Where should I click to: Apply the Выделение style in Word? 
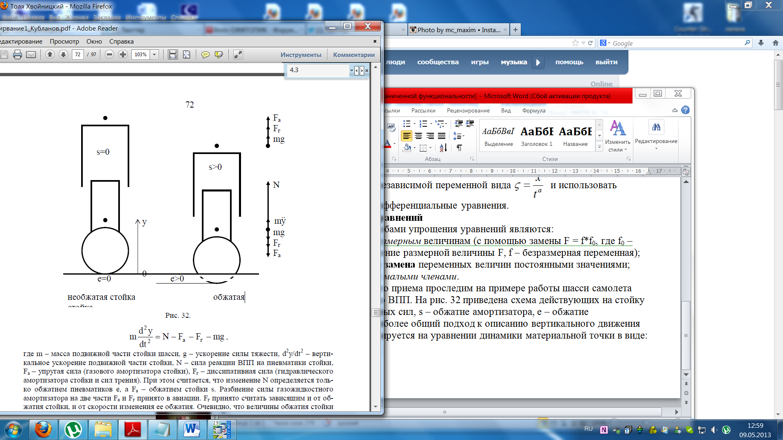498,136
